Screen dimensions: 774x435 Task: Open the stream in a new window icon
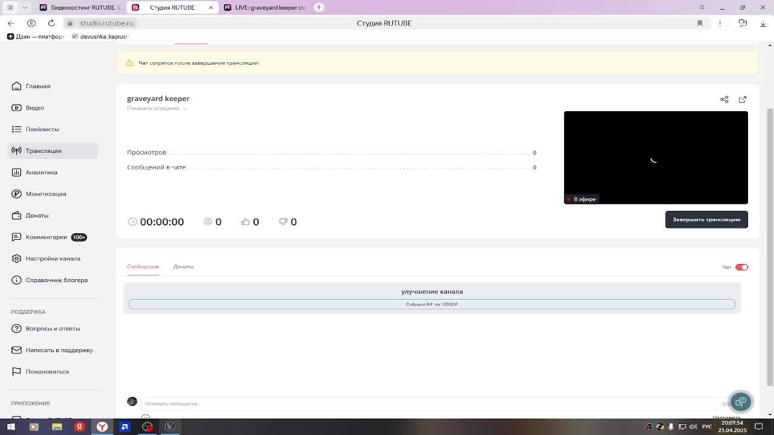coord(743,99)
